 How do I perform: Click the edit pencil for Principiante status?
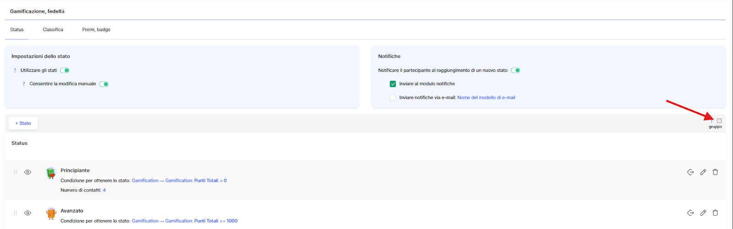click(x=703, y=172)
